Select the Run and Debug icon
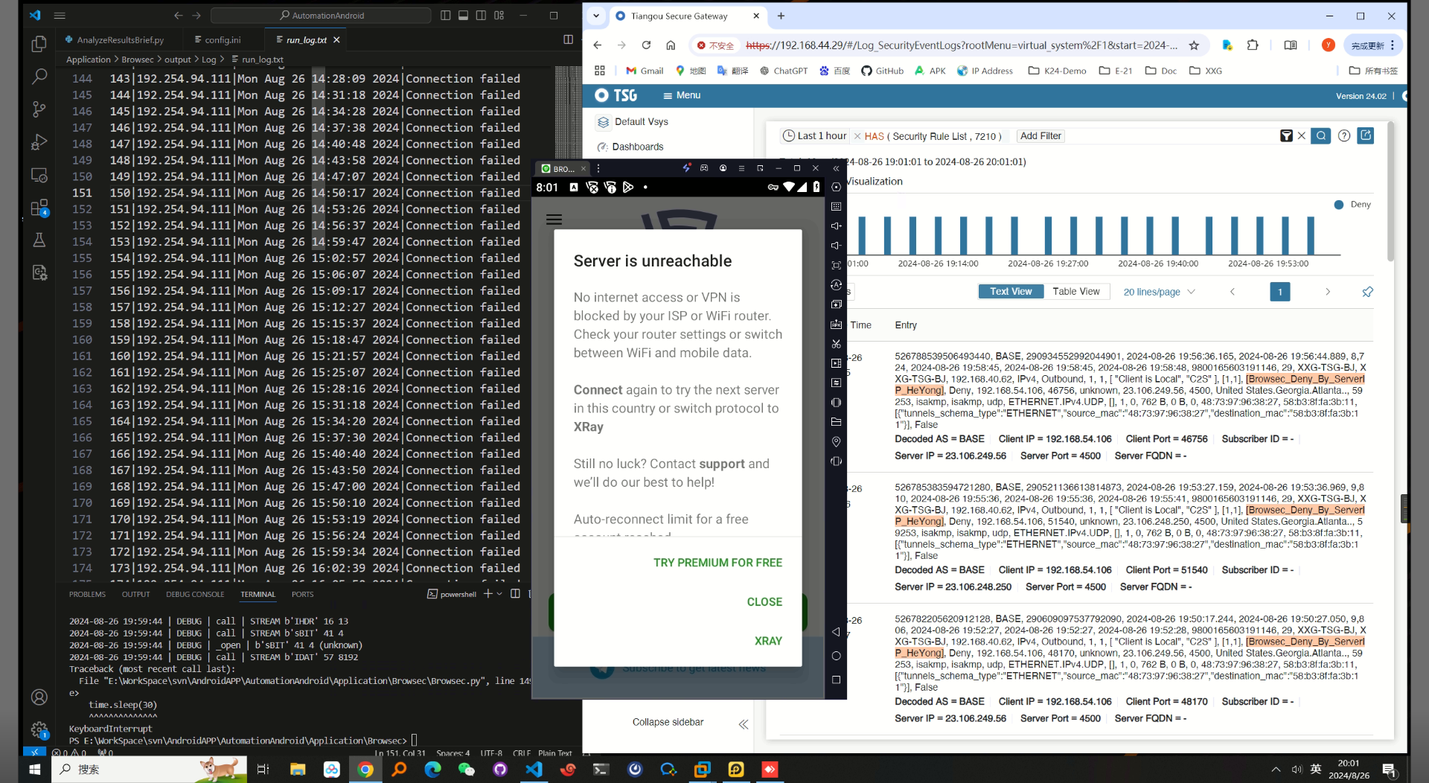 coord(39,141)
